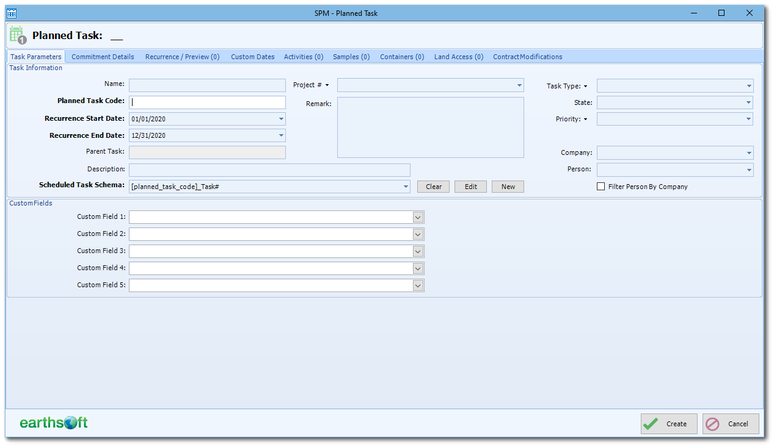Click the earthsoft logo in the footer

[53, 423]
